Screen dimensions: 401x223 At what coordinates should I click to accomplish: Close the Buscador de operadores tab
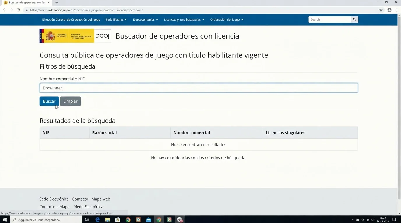click(49, 3)
